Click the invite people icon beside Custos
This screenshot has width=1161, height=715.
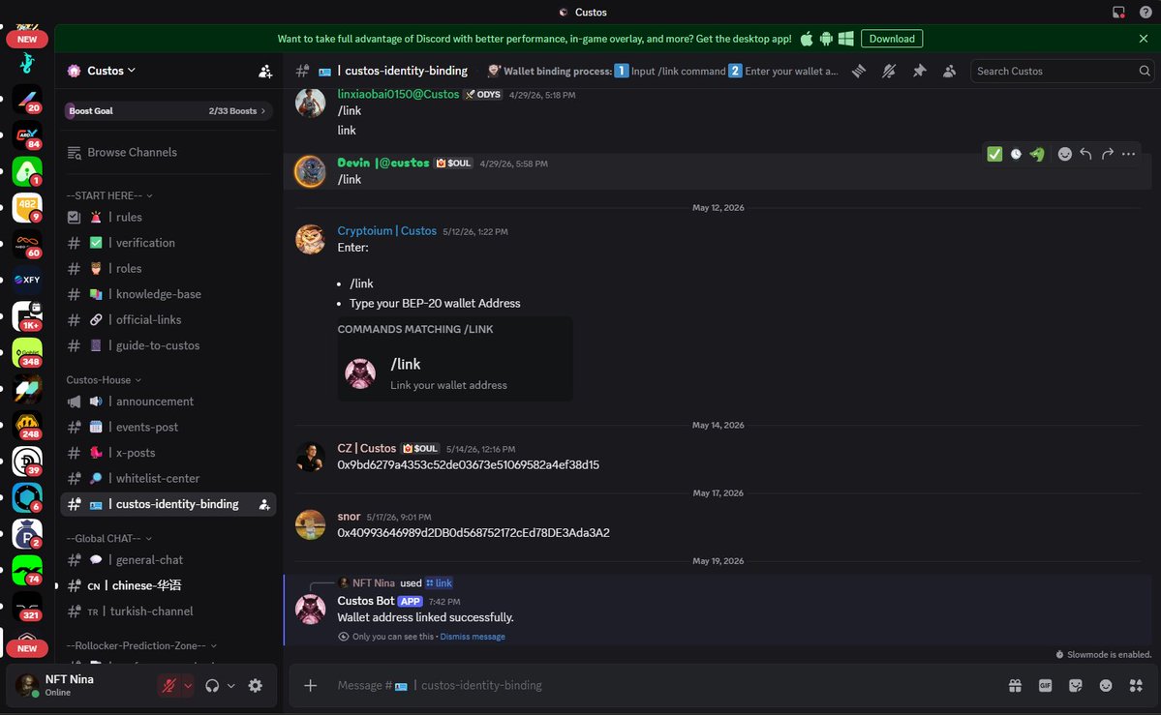point(265,71)
